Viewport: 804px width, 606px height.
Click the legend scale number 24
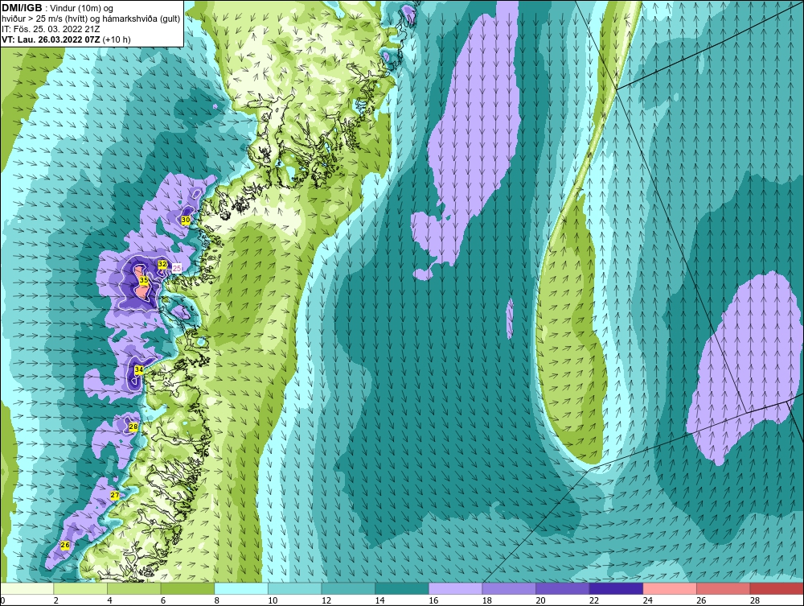pos(647,600)
